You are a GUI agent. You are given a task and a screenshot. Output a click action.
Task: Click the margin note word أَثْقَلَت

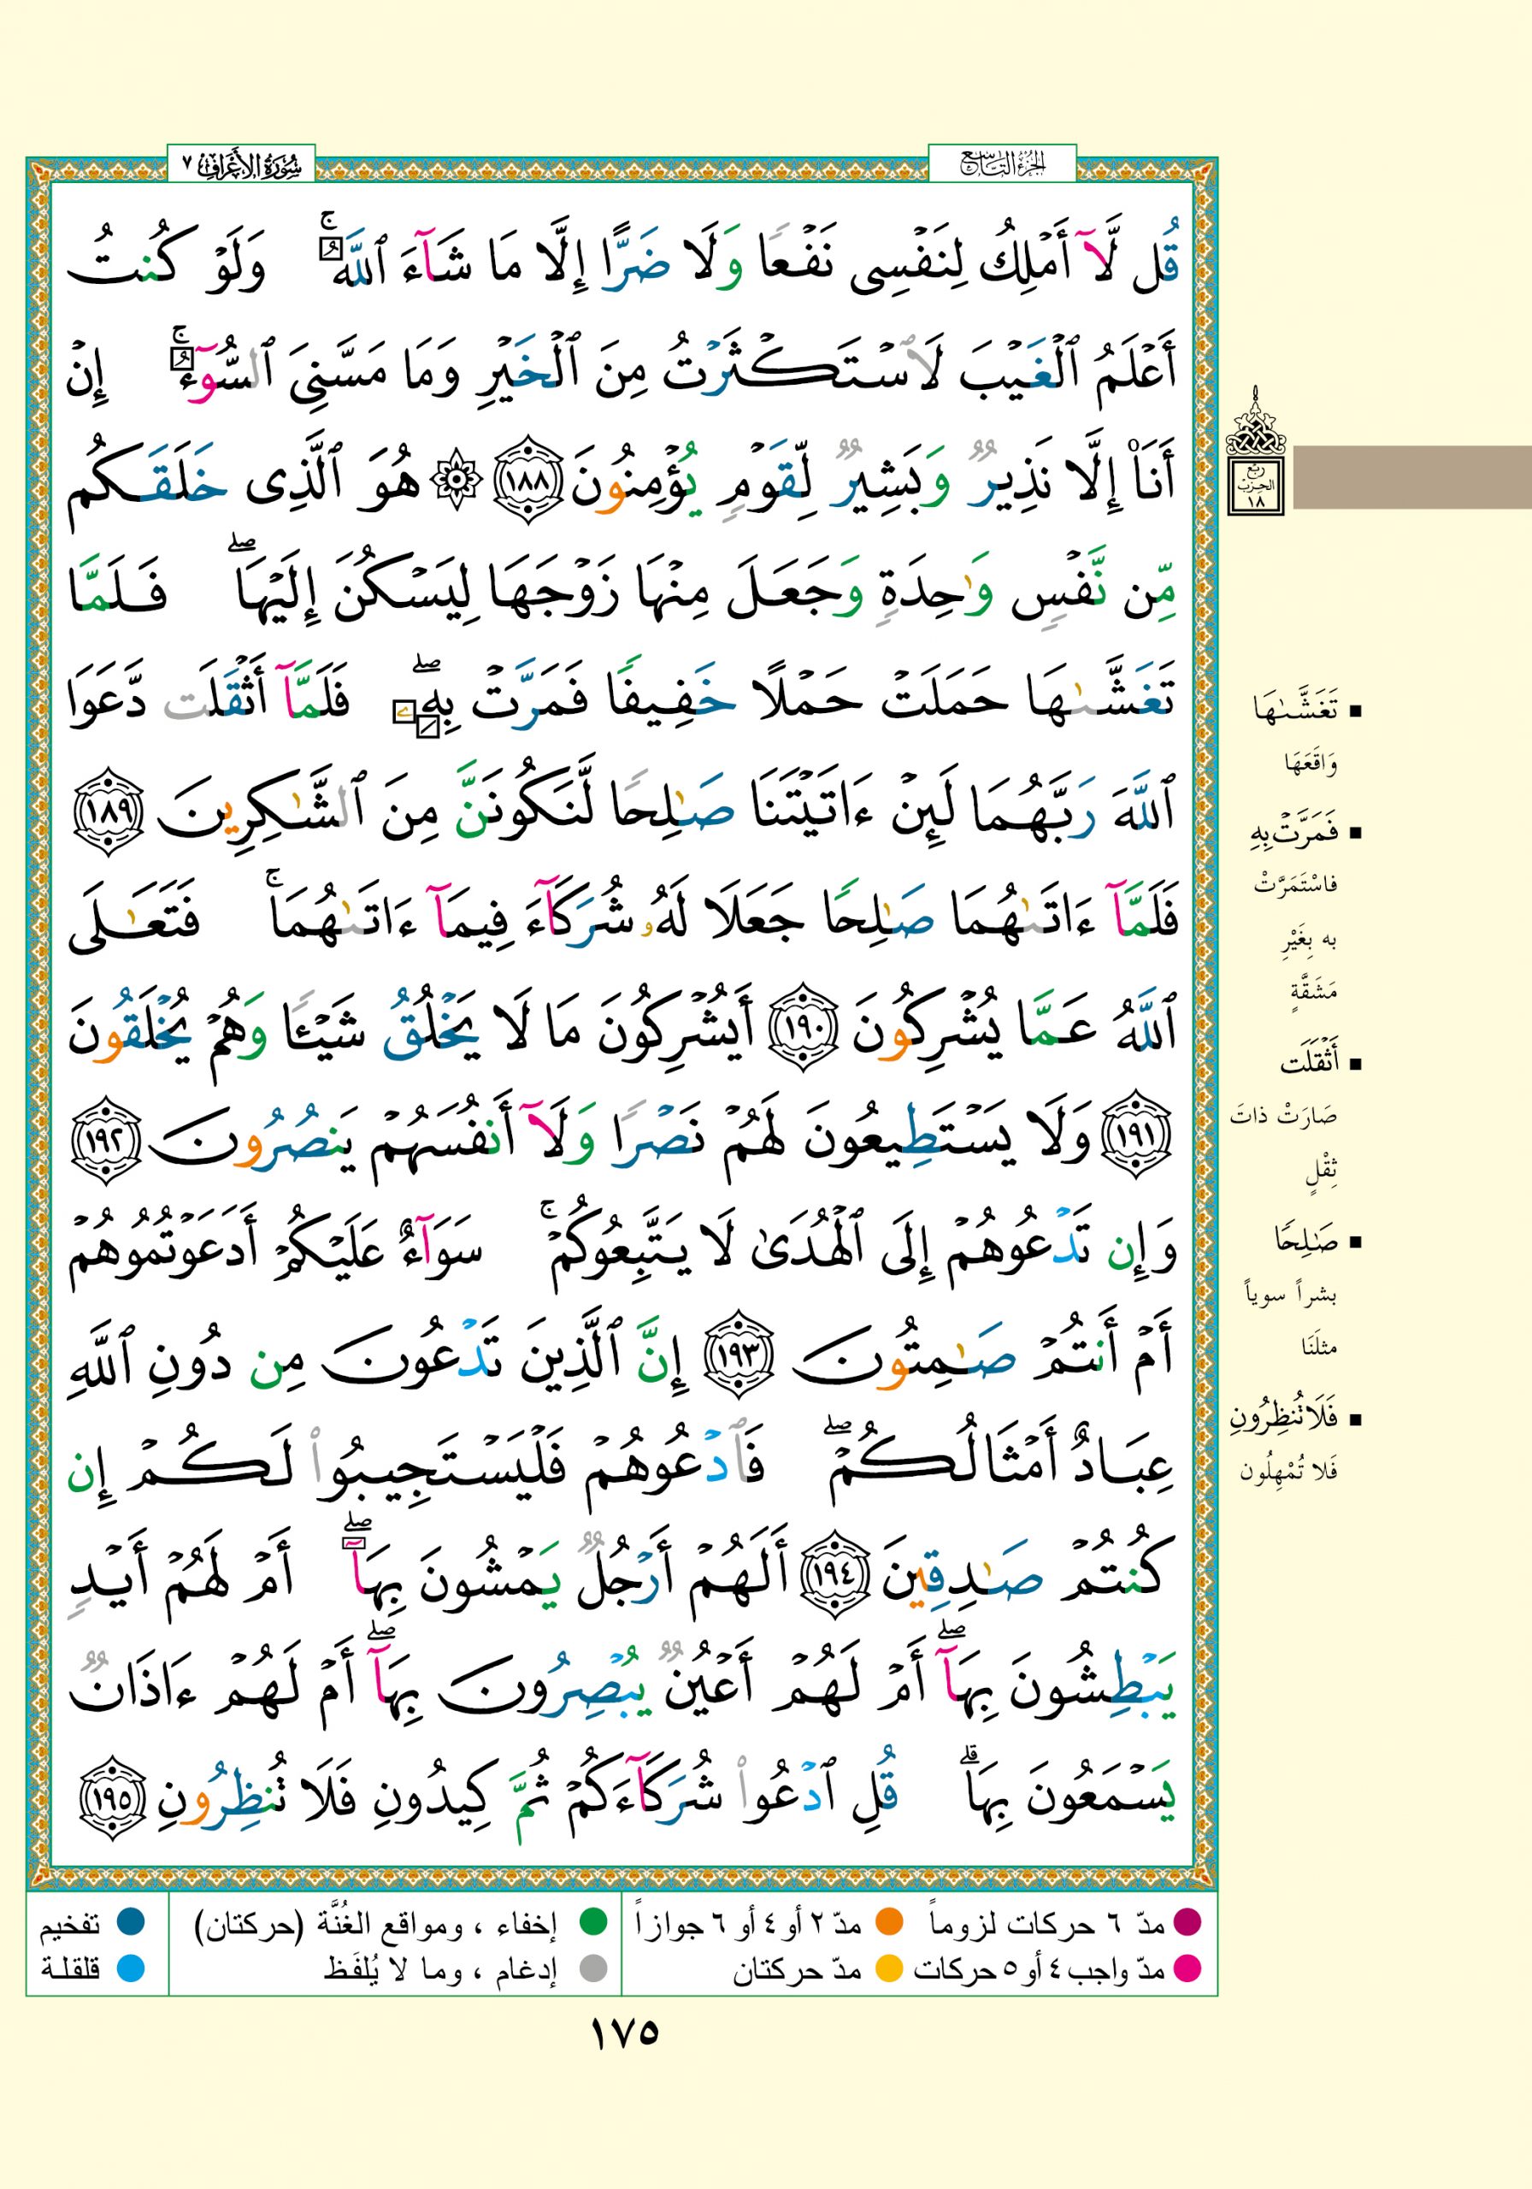click(x=1308, y=1061)
